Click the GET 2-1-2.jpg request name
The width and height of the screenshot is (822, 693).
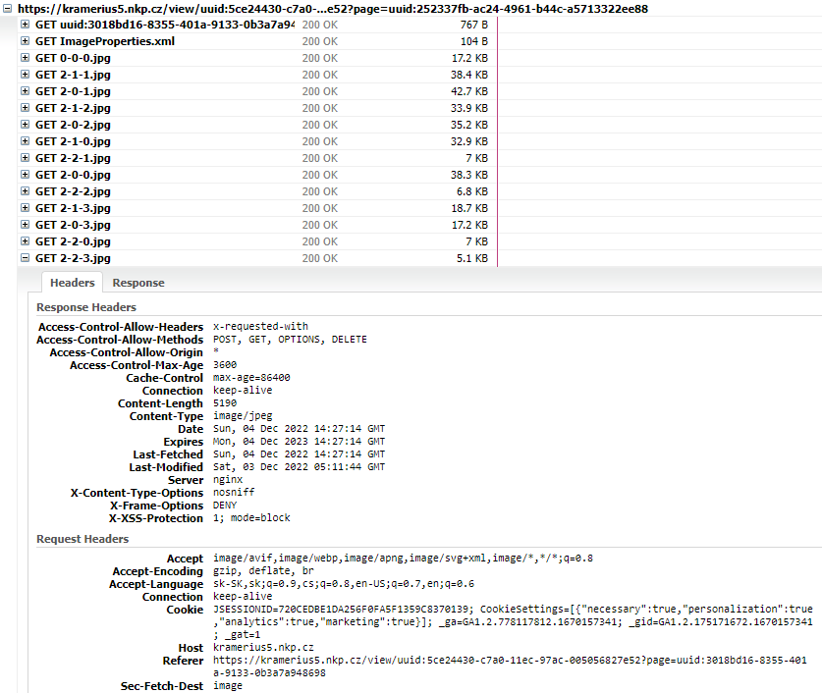coord(73,108)
